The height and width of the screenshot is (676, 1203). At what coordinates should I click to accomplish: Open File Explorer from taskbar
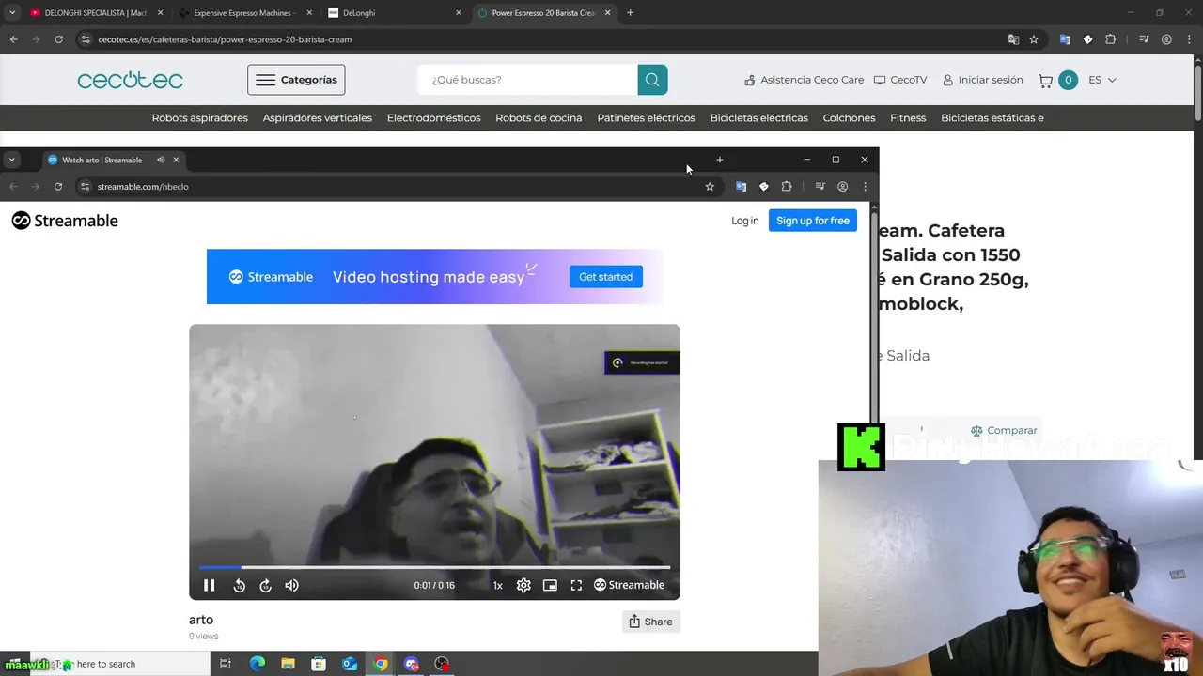click(x=288, y=664)
